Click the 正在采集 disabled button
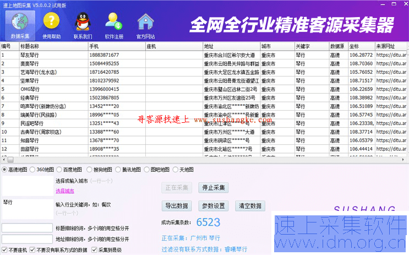 click(177, 188)
